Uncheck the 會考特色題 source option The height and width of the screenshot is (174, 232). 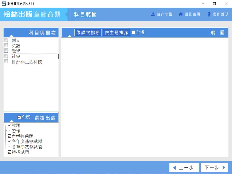click(9, 136)
